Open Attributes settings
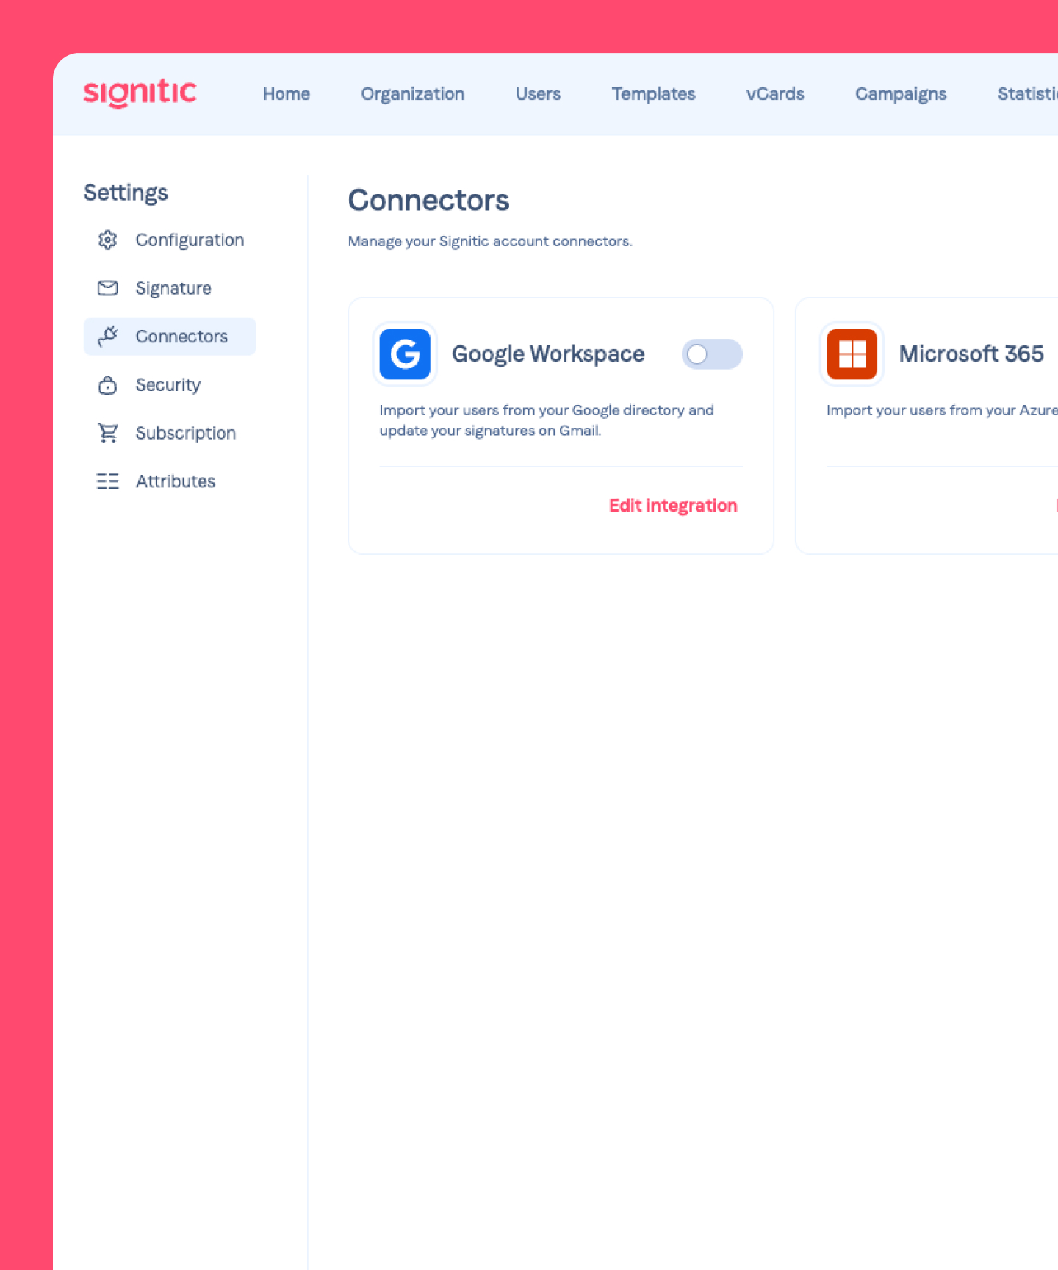Viewport: 1058px width, 1270px height. (x=170, y=481)
